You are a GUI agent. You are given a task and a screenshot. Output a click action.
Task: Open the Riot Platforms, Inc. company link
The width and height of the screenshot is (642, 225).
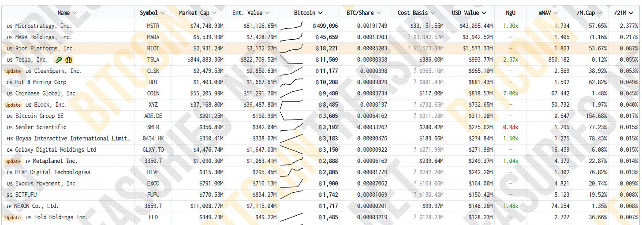[x=45, y=49]
